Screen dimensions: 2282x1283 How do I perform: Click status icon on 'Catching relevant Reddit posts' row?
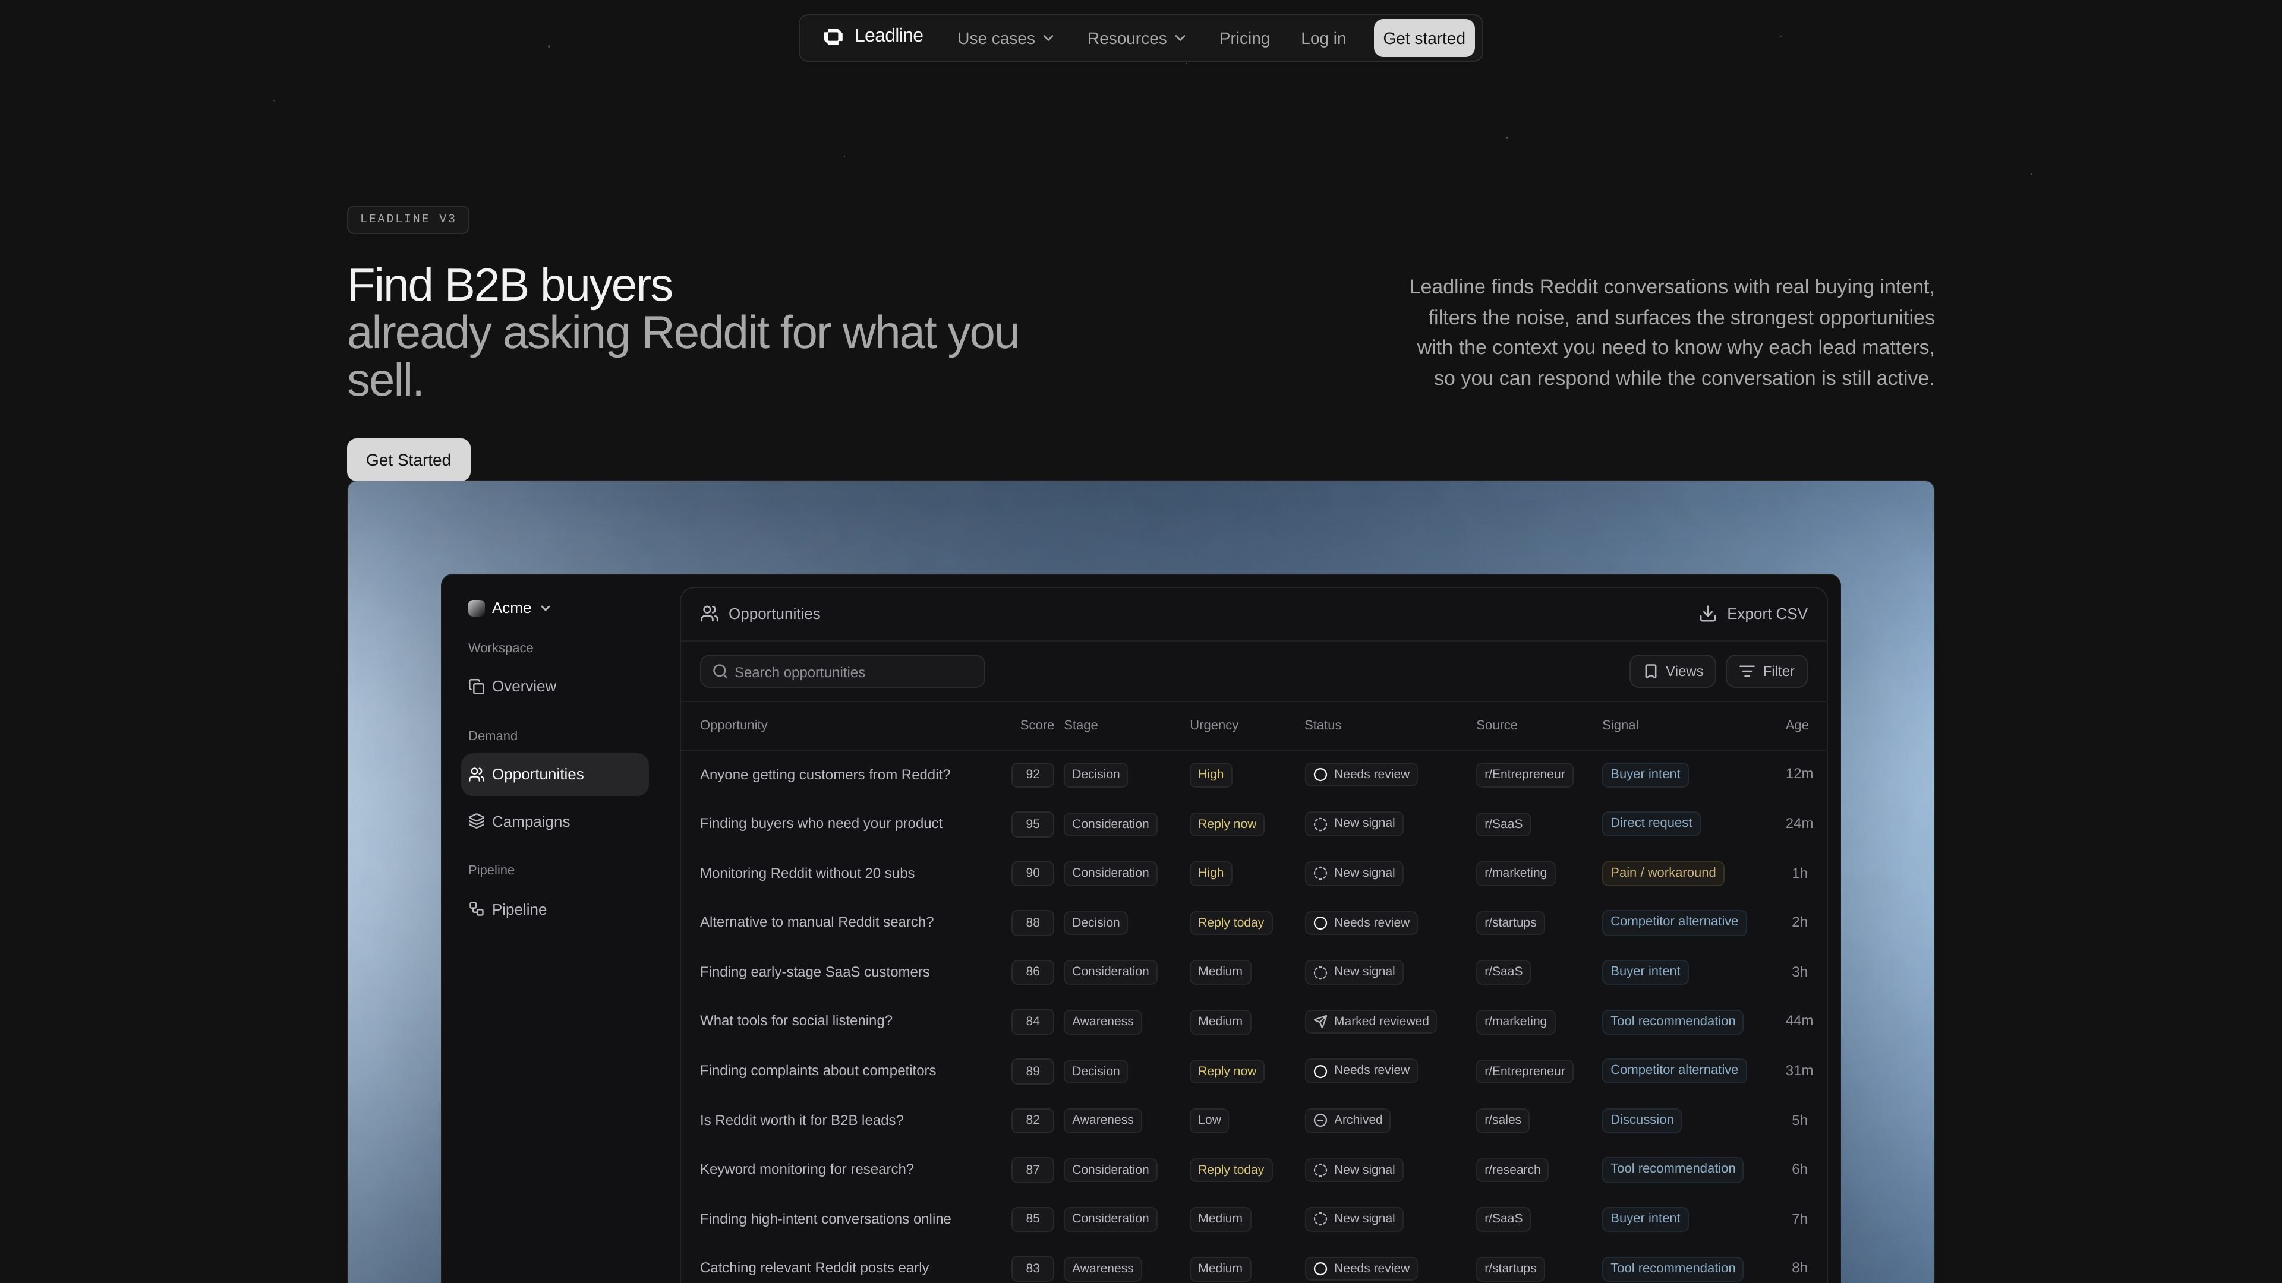[1320, 1269]
